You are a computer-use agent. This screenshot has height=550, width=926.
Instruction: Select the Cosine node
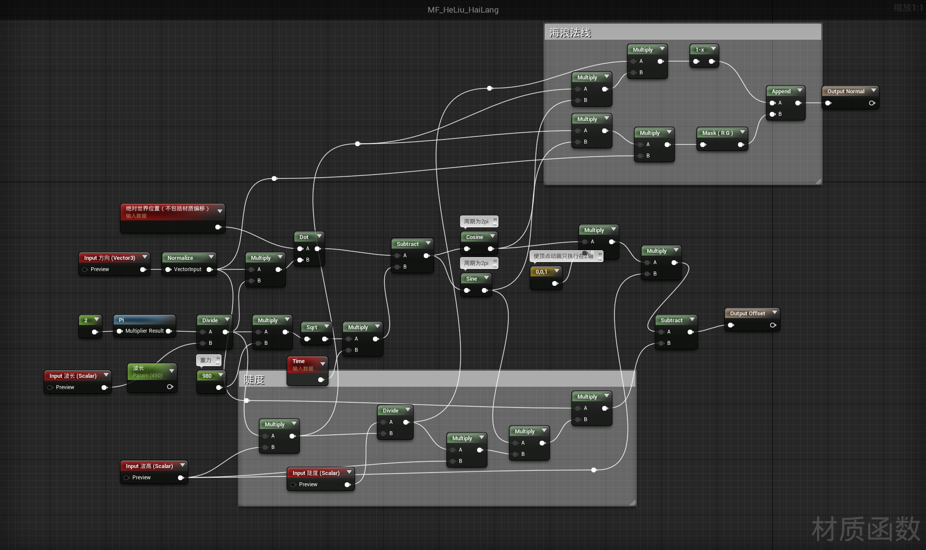pos(475,237)
